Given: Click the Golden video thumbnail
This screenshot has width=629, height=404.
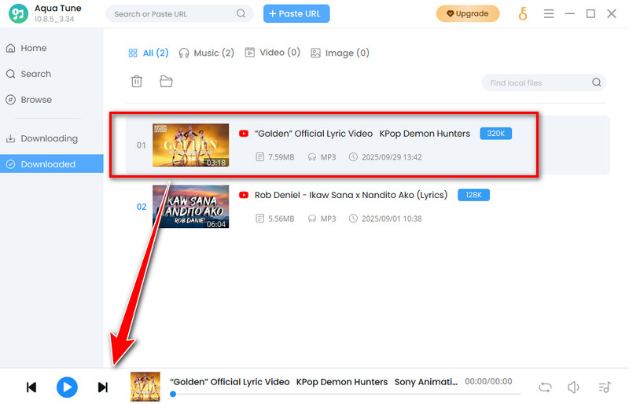Looking at the screenshot, I should coord(190,145).
